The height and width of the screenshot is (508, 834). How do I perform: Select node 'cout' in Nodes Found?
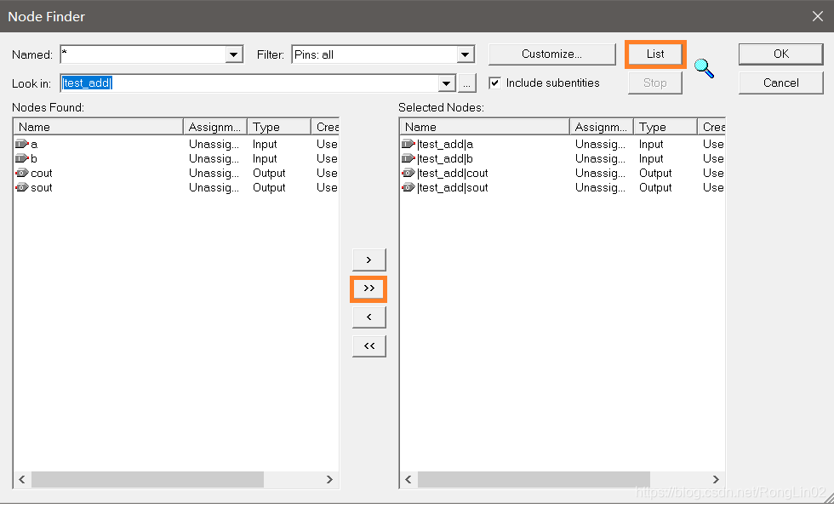click(x=42, y=174)
